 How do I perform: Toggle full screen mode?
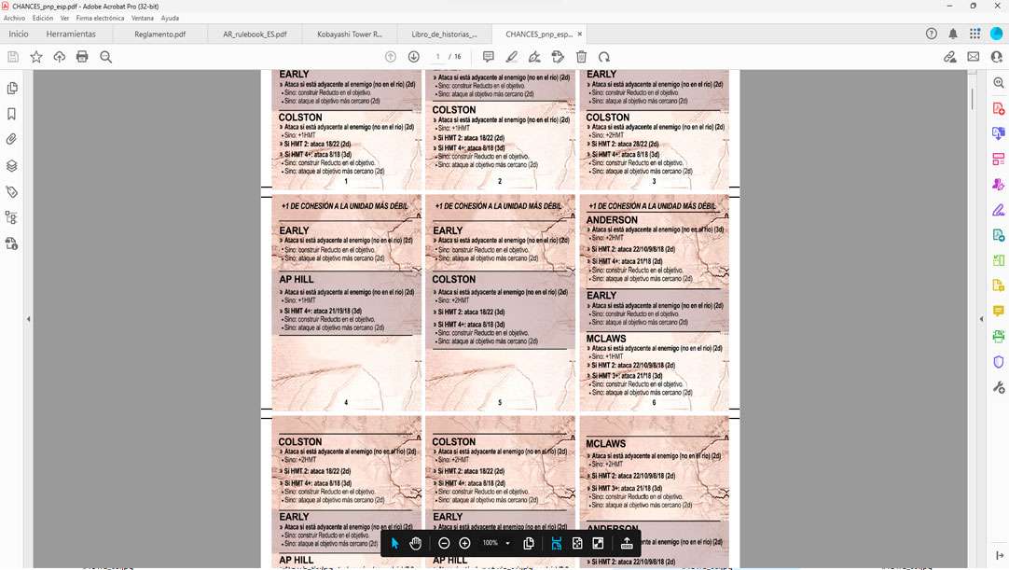coord(598,544)
